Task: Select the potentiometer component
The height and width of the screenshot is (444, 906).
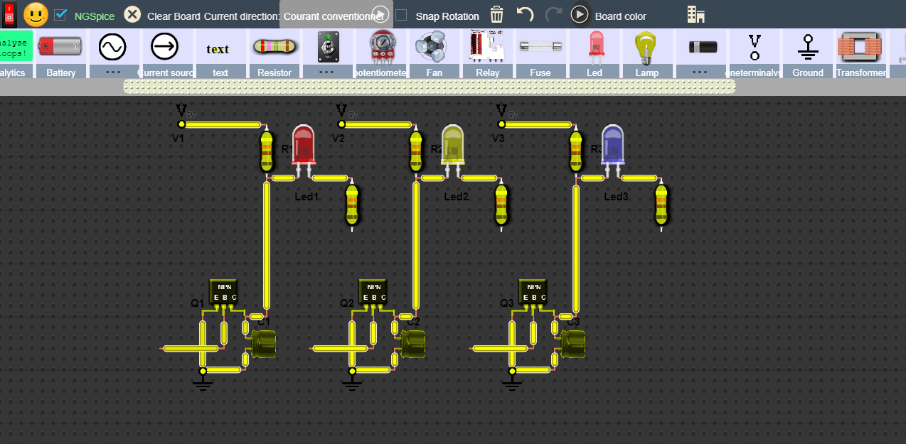Action: (381, 47)
